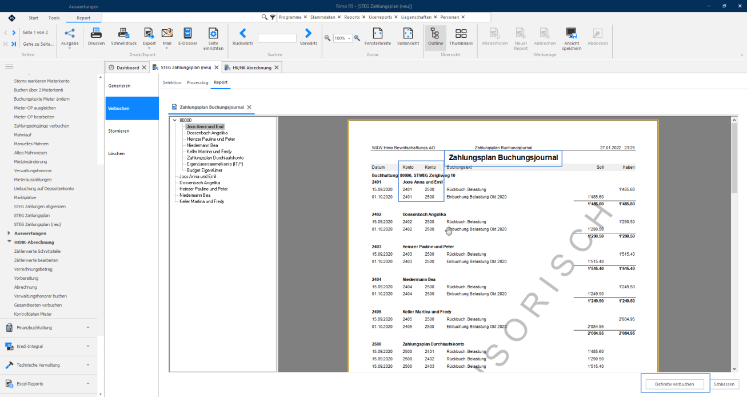Click the Vorwärts search arrow
Image resolution: width=747 pixels, height=397 pixels.
[x=309, y=37]
